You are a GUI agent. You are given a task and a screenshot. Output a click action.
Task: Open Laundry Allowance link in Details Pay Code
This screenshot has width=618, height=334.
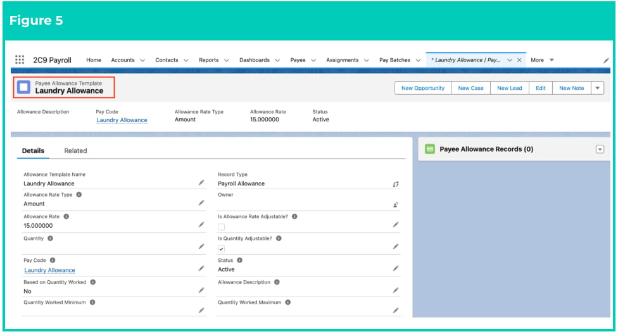click(x=49, y=270)
